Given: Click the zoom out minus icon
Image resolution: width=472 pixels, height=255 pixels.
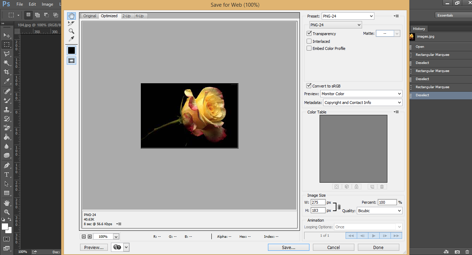Looking at the screenshot, I should pos(84,237).
